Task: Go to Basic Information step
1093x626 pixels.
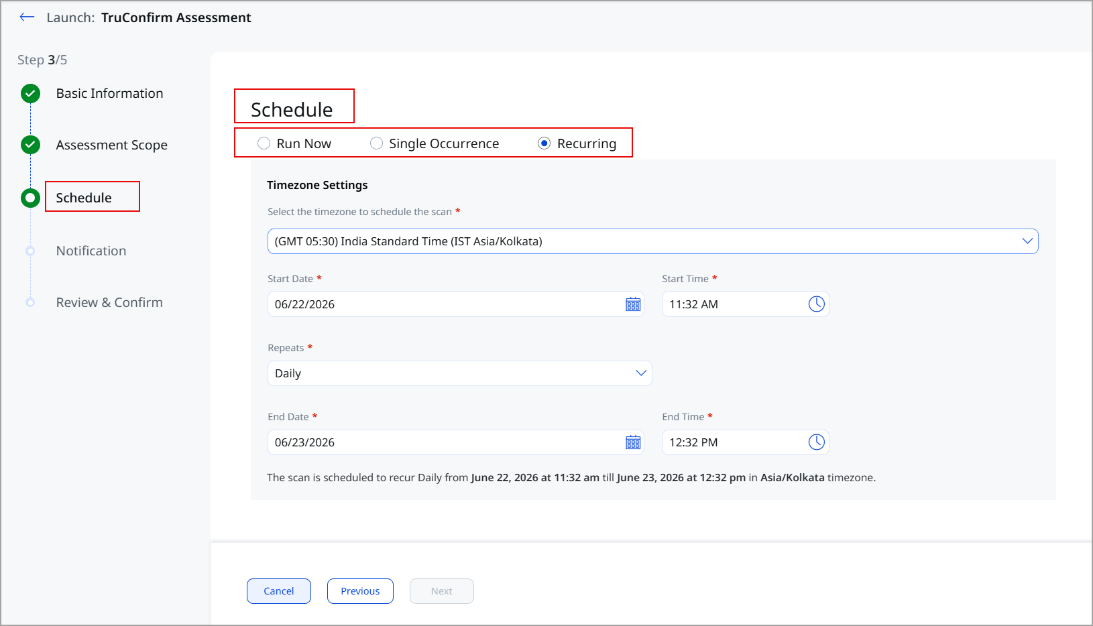Action: [110, 93]
